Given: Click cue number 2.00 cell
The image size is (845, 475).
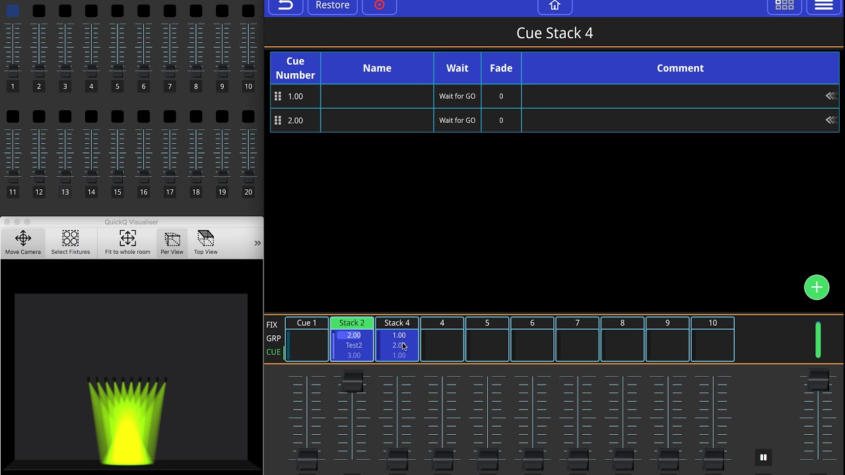Looking at the screenshot, I should coord(295,120).
